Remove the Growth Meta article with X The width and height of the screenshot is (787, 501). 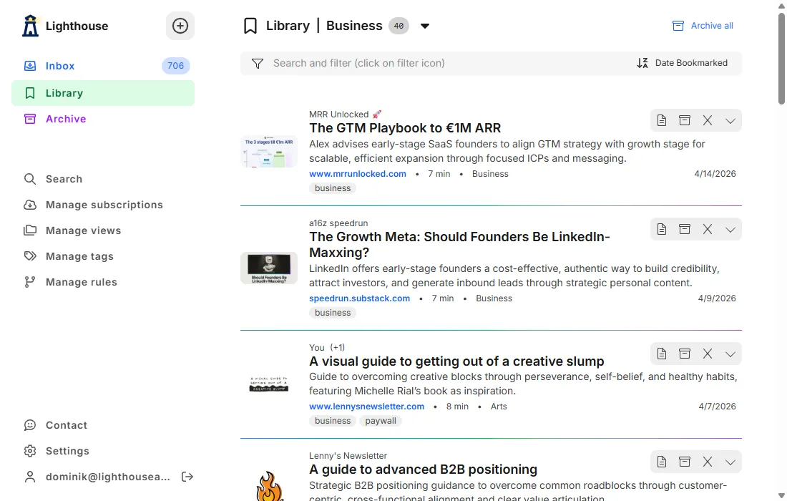(708, 229)
